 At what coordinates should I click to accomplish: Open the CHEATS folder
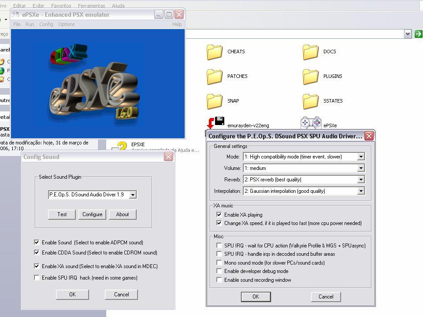pyautogui.click(x=226, y=52)
